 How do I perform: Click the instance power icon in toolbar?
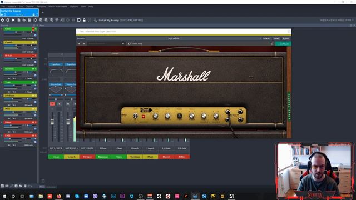pos(2,20)
